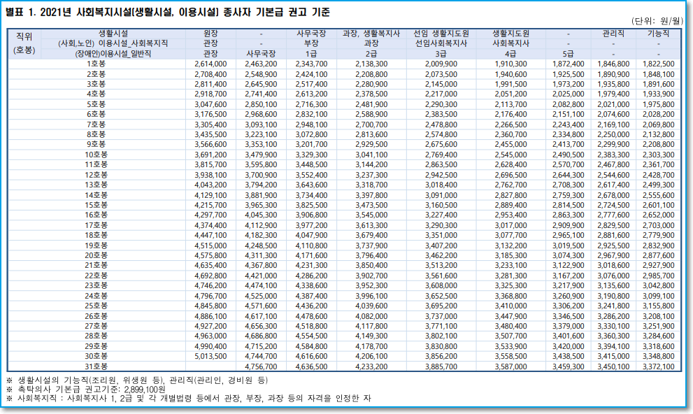The height and width of the screenshot is (414, 693).
Task: Click the value 5,013,500
Action: tap(210, 356)
